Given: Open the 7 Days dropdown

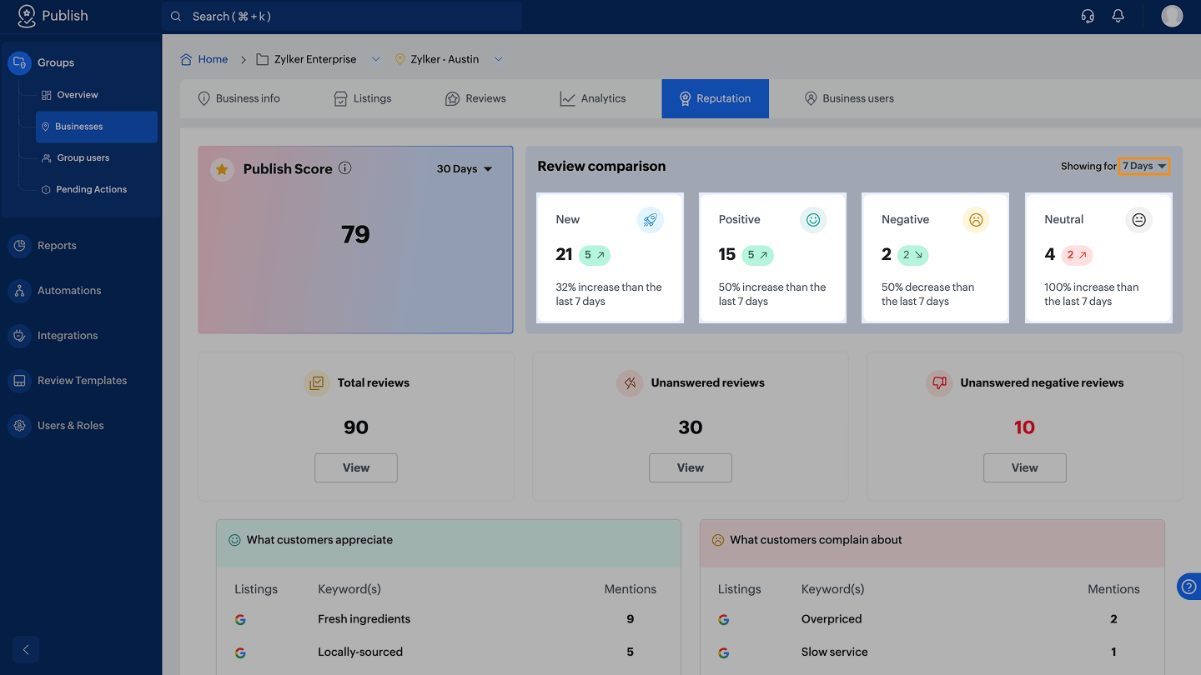Looking at the screenshot, I should tap(1144, 166).
